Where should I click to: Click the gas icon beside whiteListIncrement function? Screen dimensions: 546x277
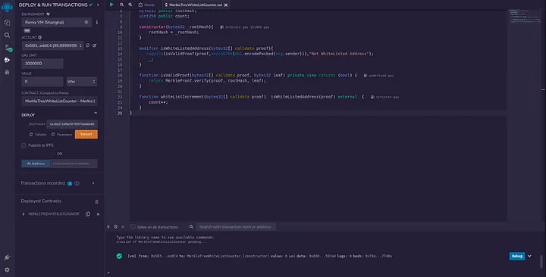[x=372, y=97]
